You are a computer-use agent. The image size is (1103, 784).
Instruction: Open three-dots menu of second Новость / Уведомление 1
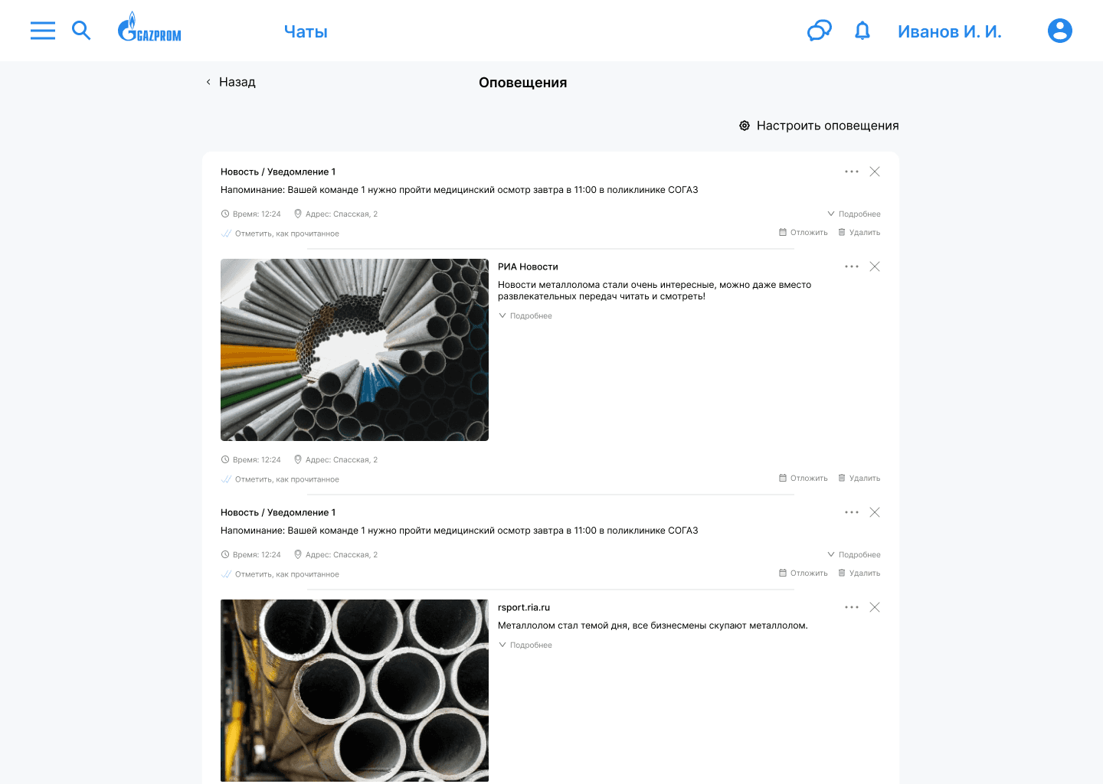[852, 512]
